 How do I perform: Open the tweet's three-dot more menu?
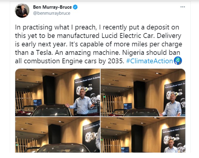pos(183,7)
